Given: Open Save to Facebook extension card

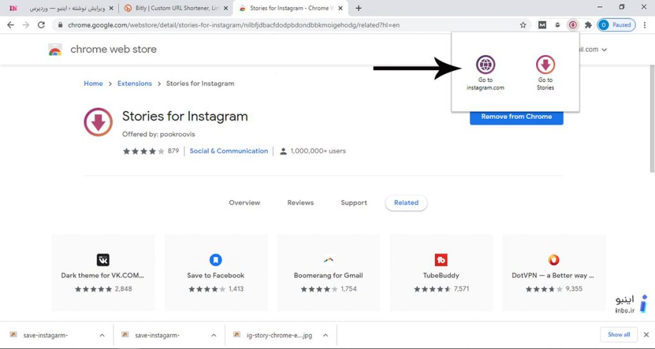Looking at the screenshot, I should (216, 272).
